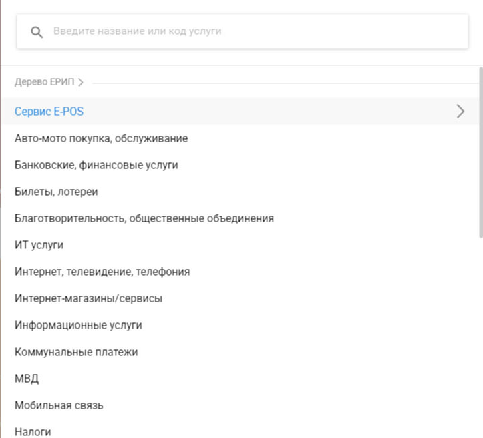Click the vertical scrollbar thumb
The width and height of the screenshot is (483, 438).
(x=481, y=152)
